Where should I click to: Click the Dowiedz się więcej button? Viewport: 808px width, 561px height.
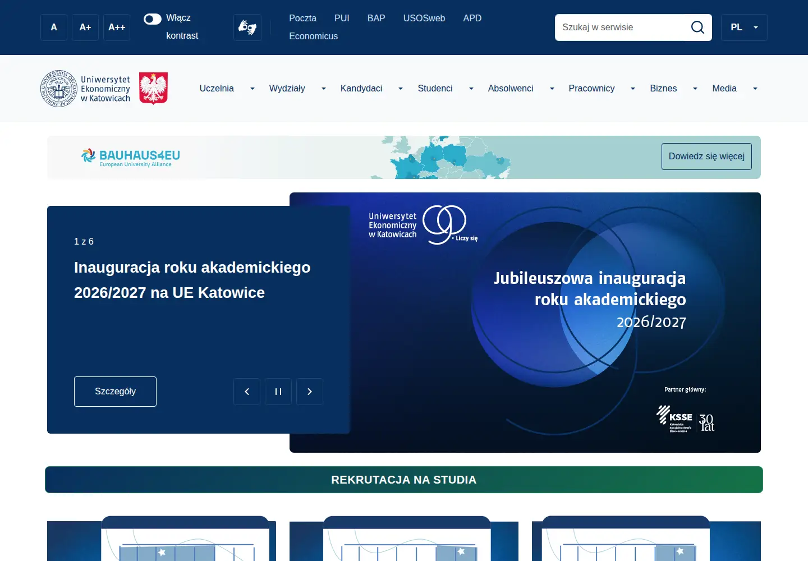tap(706, 157)
